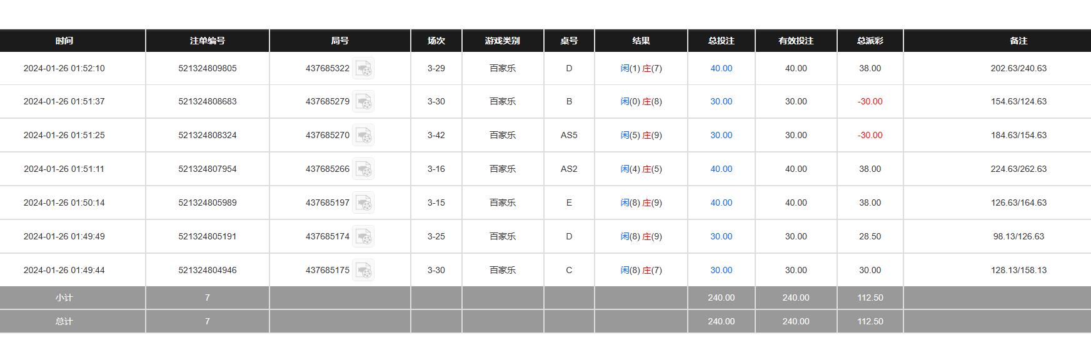This screenshot has width=1091, height=345.
Task: Click remark value 98.13/126.63
Action: click(x=1018, y=236)
